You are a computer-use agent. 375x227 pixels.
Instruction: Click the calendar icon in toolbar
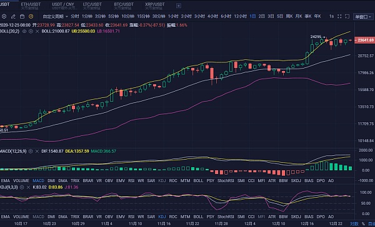coord(22,16)
